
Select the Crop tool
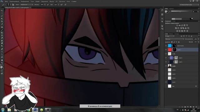click(2, 21)
